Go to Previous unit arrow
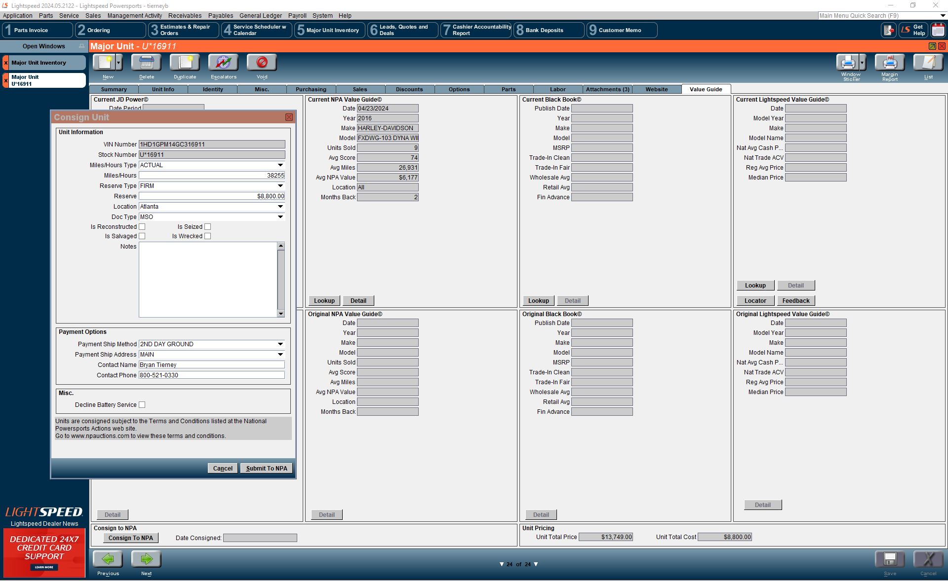This screenshot has height=581, width=948. point(108,559)
